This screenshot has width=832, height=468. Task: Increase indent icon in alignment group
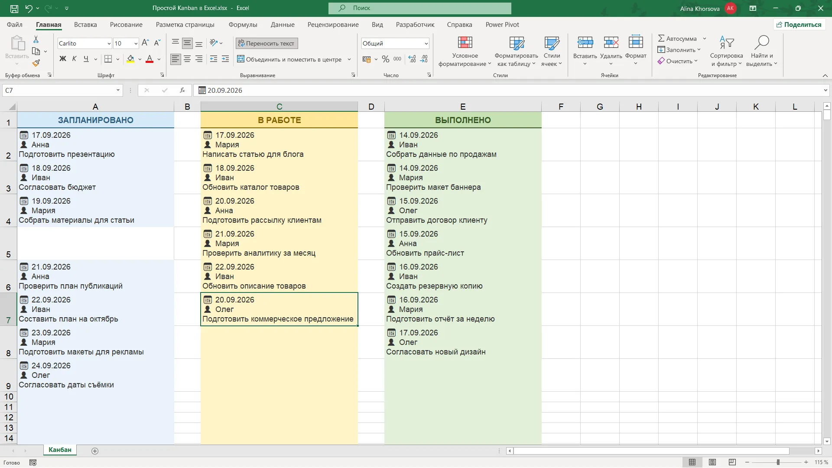tap(225, 59)
